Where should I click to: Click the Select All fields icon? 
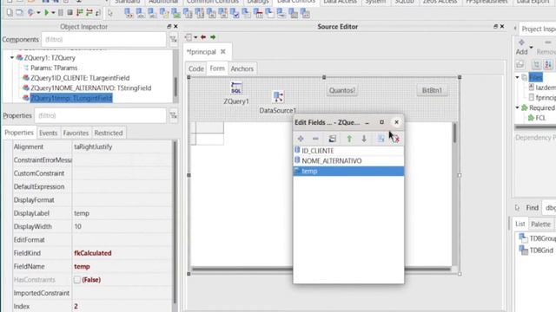[381, 139]
